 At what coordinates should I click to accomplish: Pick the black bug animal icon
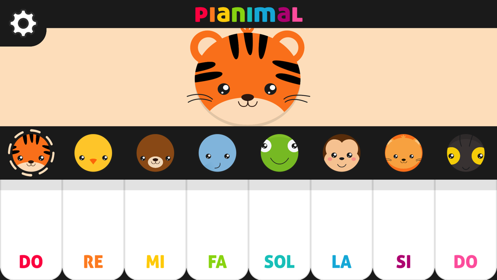(x=466, y=153)
